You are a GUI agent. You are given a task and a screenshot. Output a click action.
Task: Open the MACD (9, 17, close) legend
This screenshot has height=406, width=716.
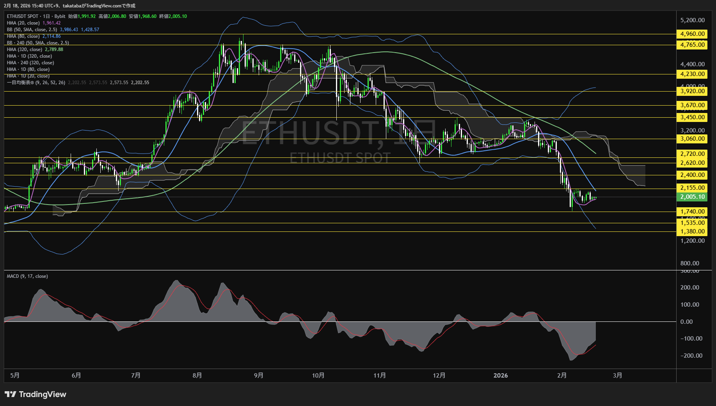(x=27, y=276)
